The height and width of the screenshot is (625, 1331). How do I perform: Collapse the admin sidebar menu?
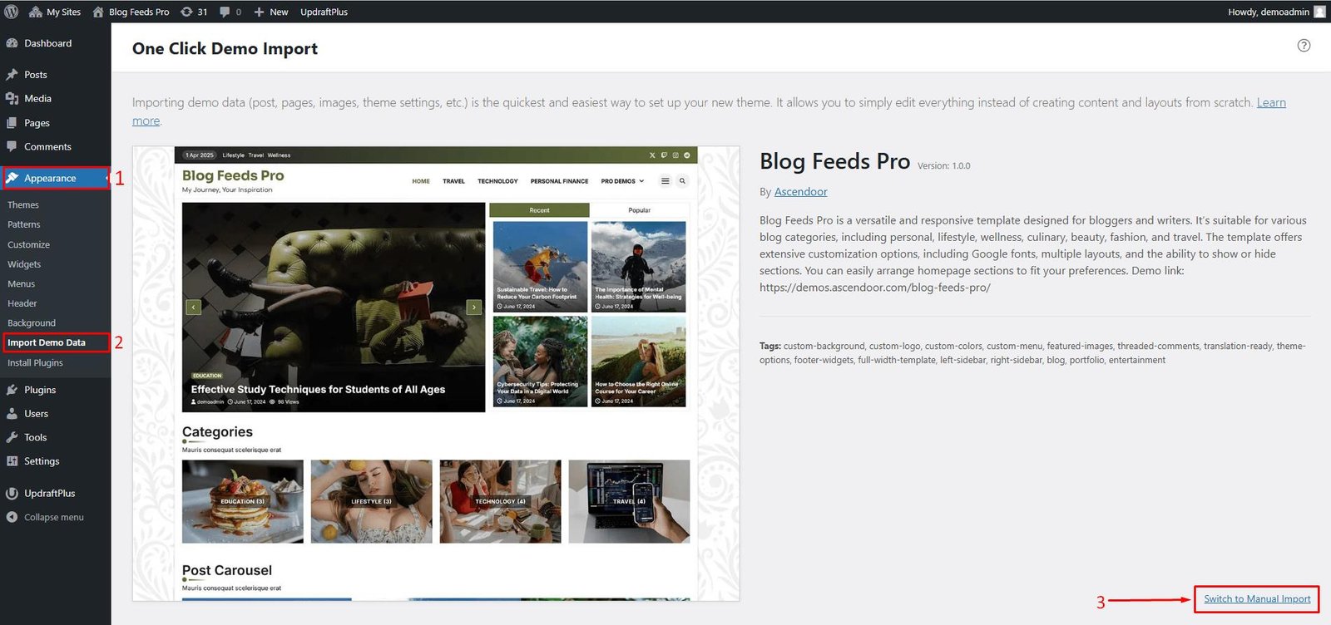click(x=55, y=517)
